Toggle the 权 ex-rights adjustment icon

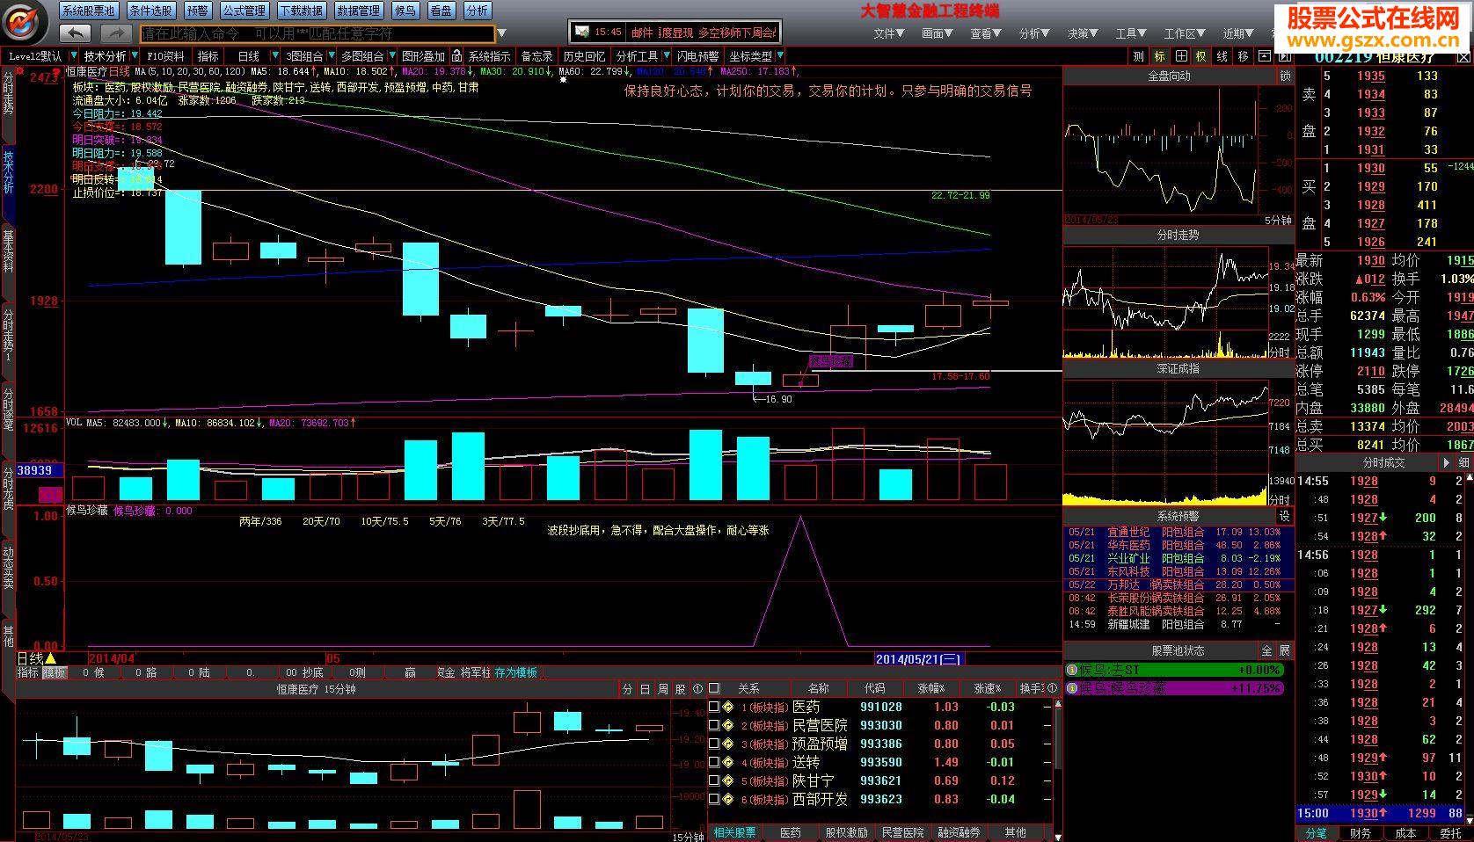click(x=1201, y=56)
